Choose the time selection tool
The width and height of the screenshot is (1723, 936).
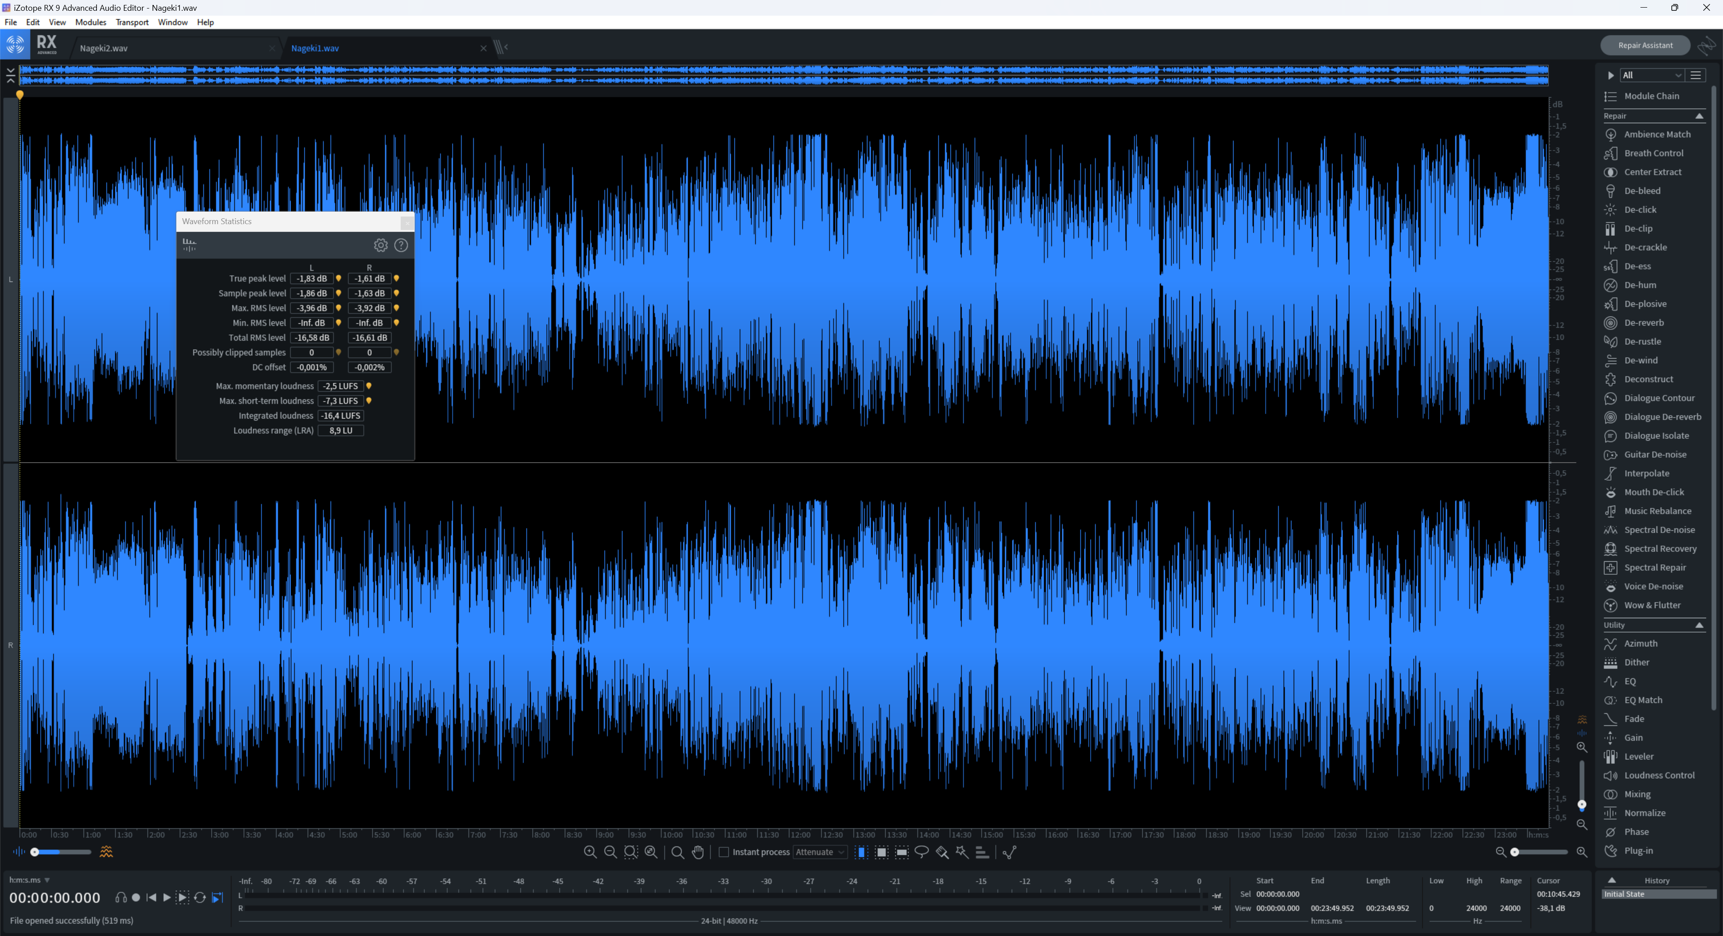point(861,852)
